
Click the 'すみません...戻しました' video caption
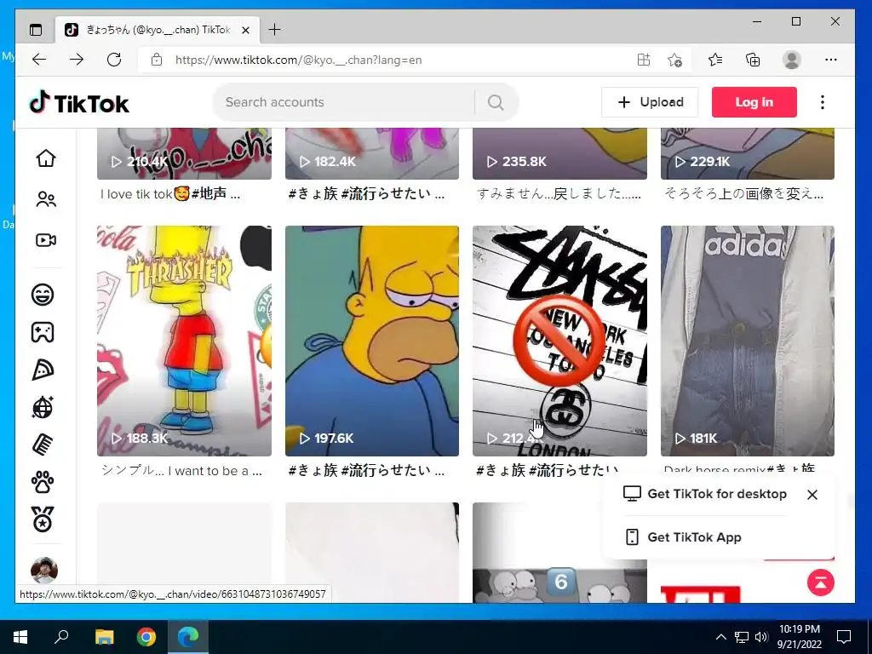click(x=559, y=193)
